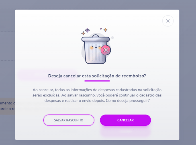Click the smiling trash can illustration
This screenshot has width=196, height=145.
(x=96, y=49)
